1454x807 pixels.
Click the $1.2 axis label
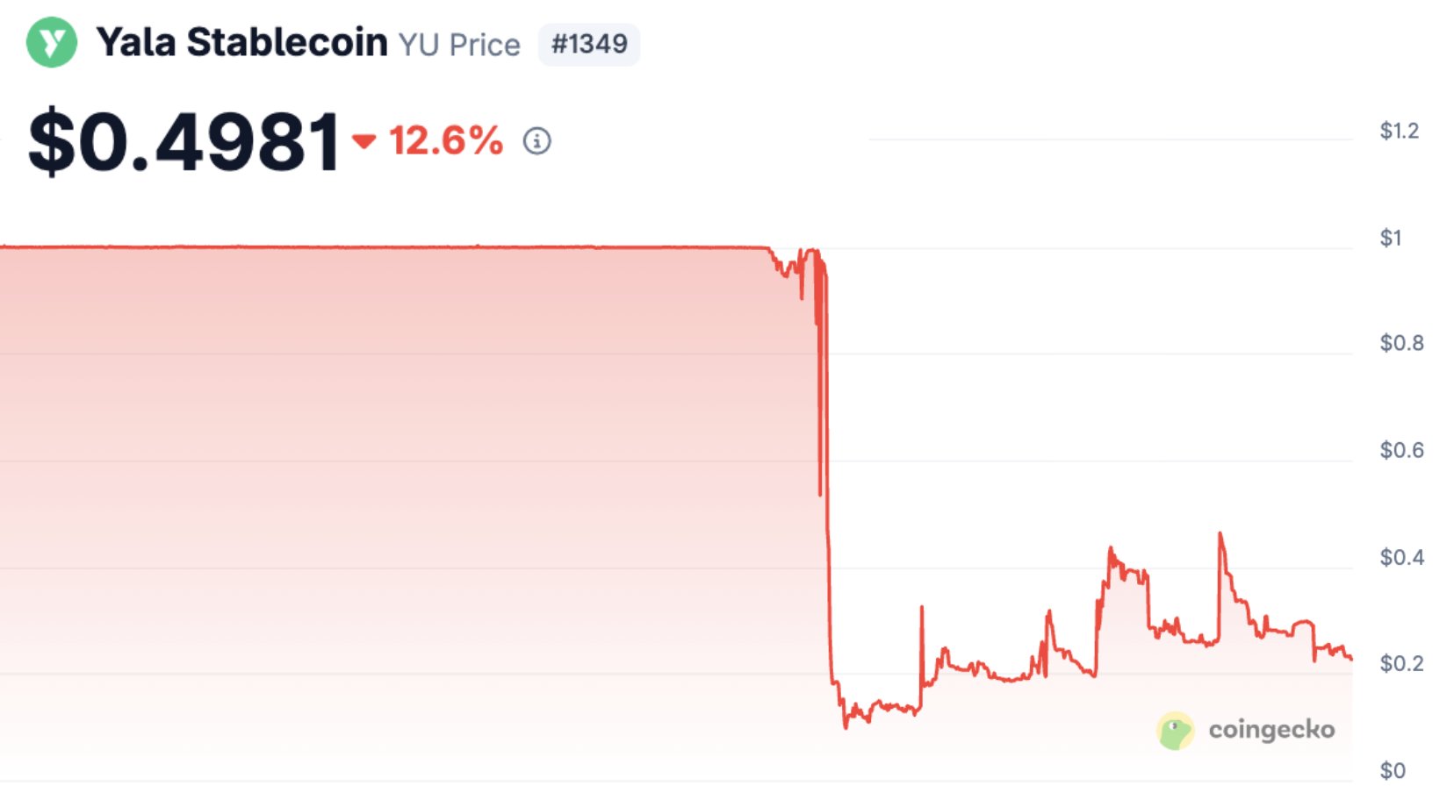(1399, 132)
